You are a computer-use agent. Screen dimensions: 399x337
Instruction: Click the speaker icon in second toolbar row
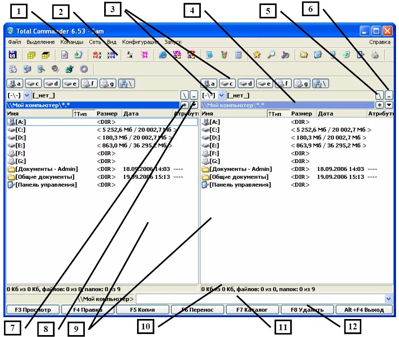click(x=55, y=69)
